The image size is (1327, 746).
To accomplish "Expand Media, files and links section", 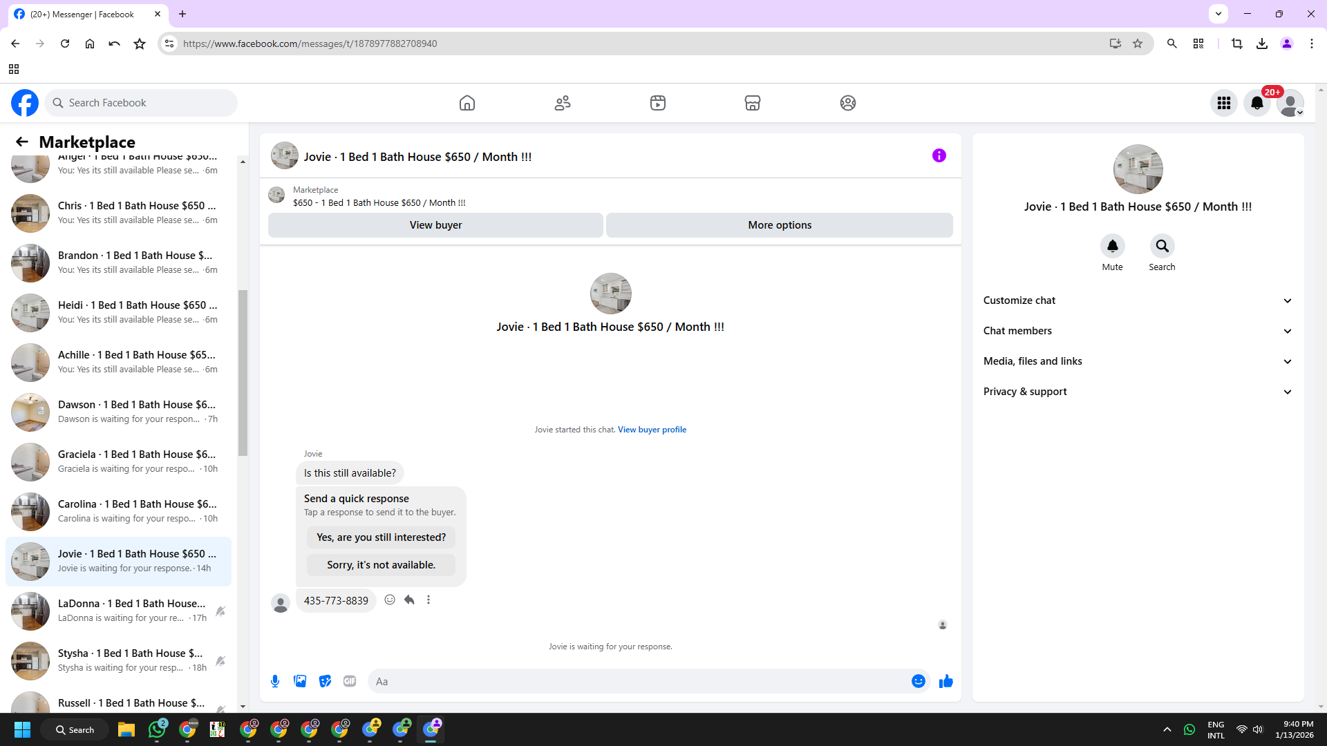I will pos(1138,361).
